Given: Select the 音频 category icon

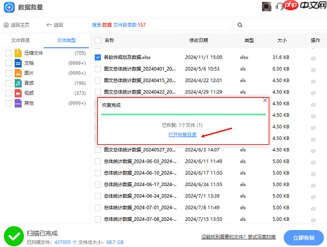Looking at the screenshot, I should pyautogui.click(x=18, y=83).
